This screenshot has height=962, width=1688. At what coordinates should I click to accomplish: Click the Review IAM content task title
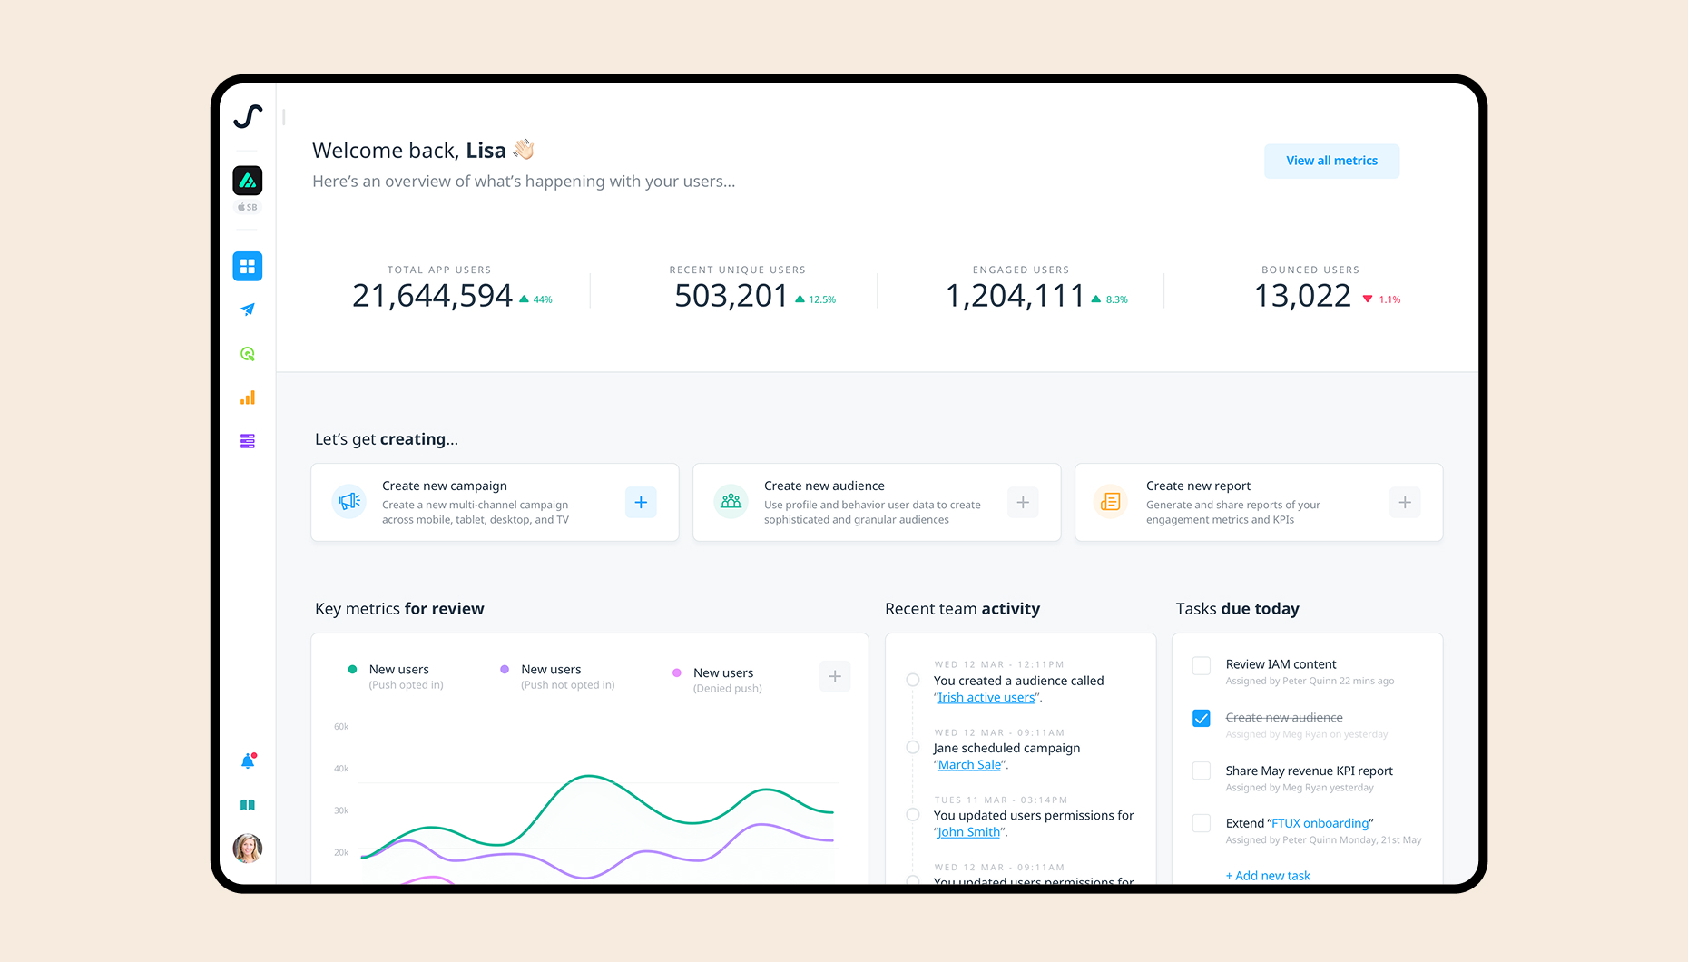click(1281, 664)
